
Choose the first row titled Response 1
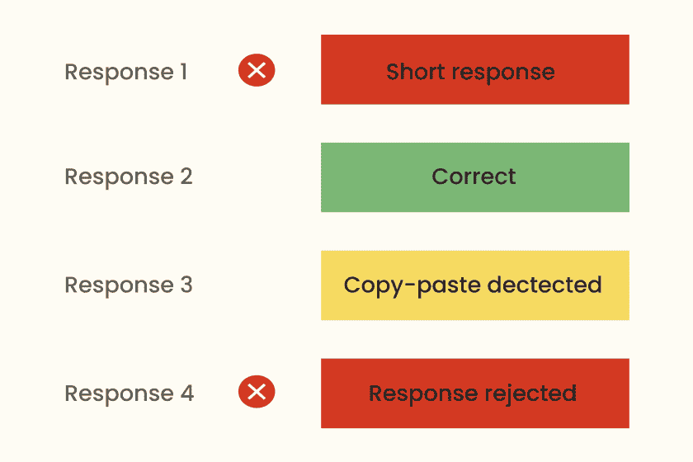point(126,72)
